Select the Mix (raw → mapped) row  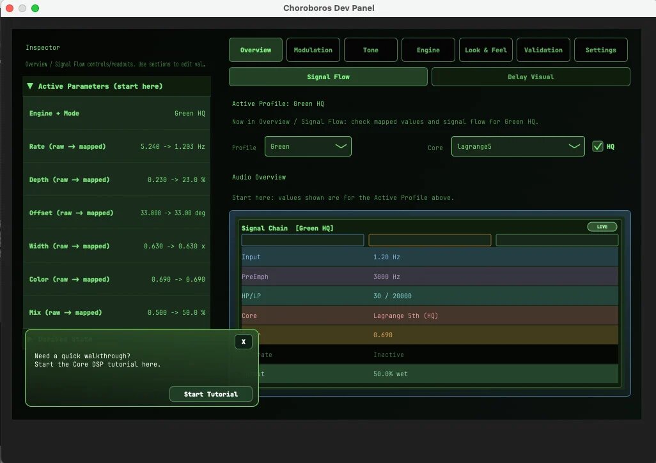pos(117,312)
